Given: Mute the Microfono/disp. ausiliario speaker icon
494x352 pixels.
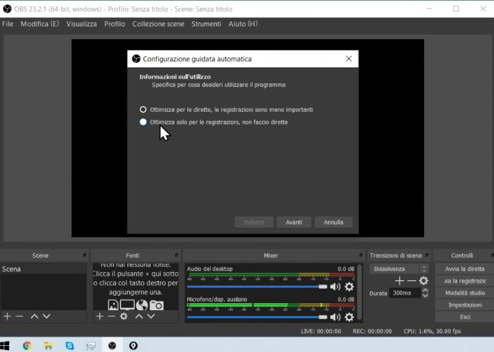Looking at the screenshot, I should pyautogui.click(x=335, y=317).
